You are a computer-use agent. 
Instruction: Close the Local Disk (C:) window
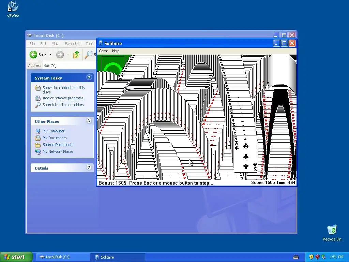[292, 35]
